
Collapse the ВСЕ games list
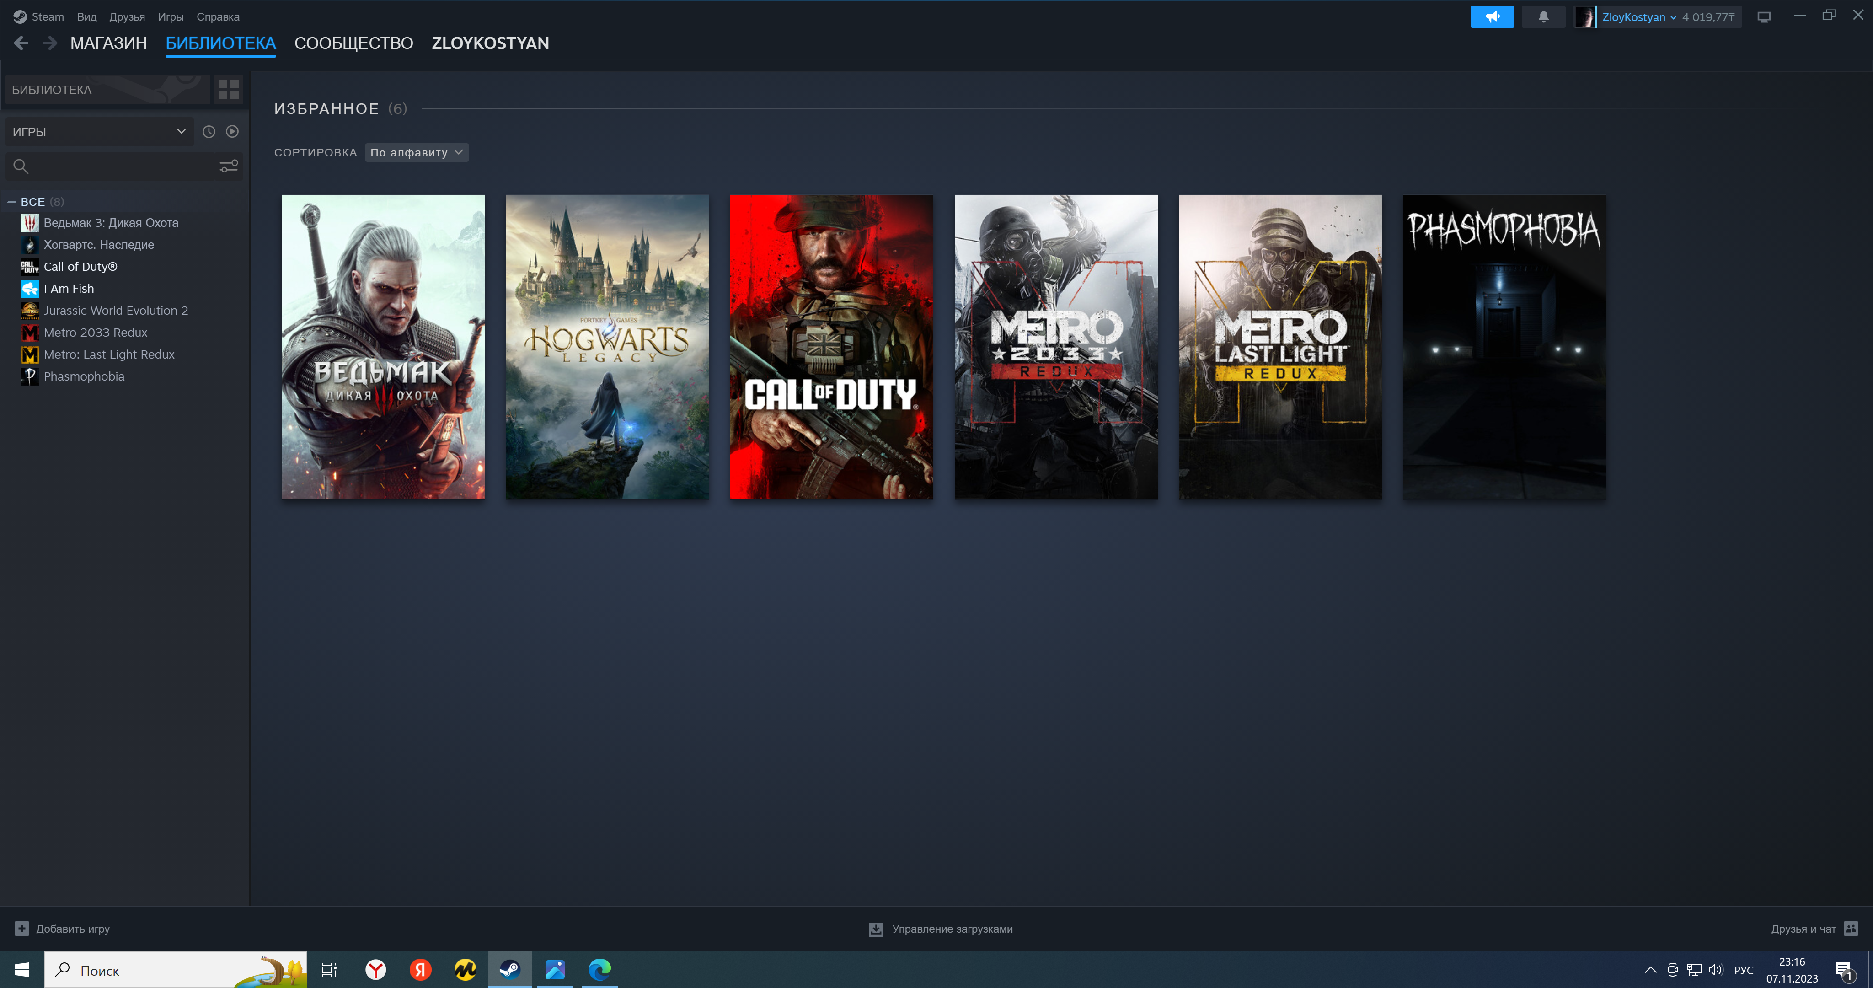tap(11, 202)
